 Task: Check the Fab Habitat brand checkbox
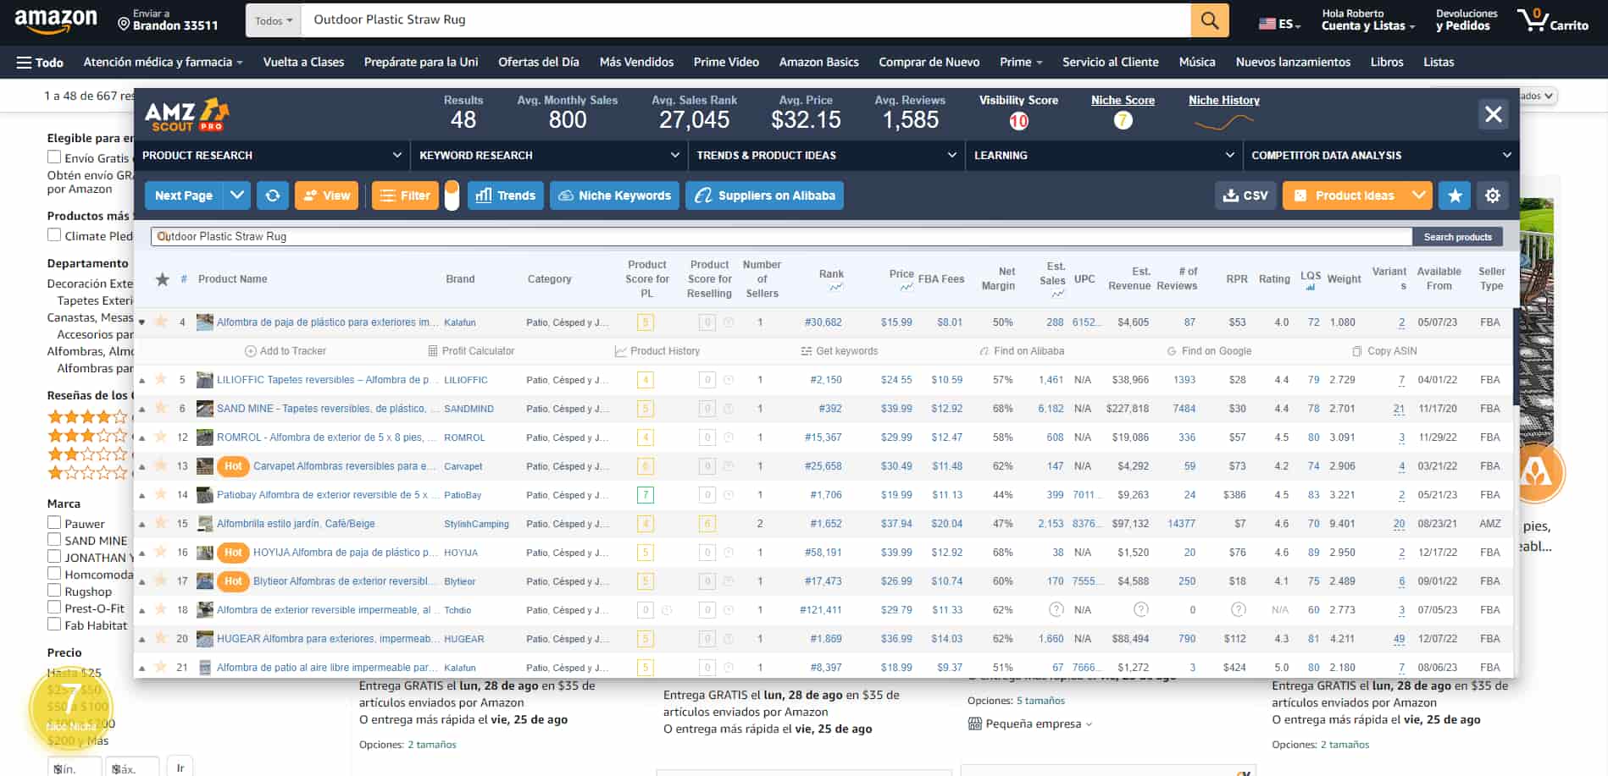[54, 625]
